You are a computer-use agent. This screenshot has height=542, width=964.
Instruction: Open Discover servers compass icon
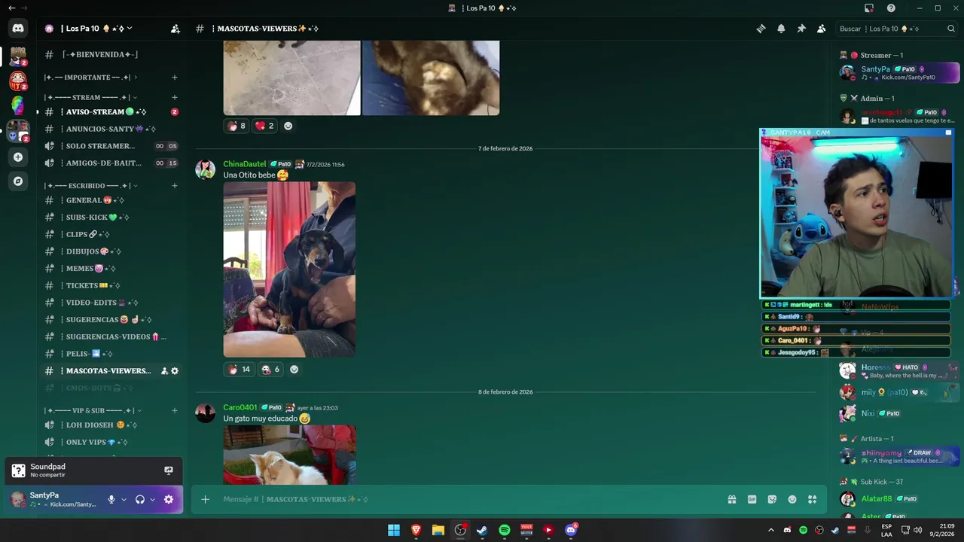(x=18, y=181)
